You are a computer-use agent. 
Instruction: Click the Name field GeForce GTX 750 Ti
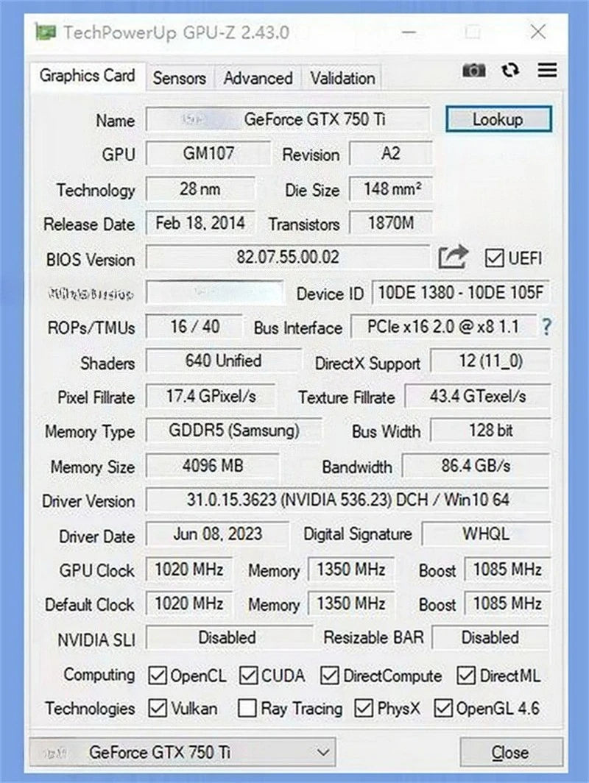point(288,119)
